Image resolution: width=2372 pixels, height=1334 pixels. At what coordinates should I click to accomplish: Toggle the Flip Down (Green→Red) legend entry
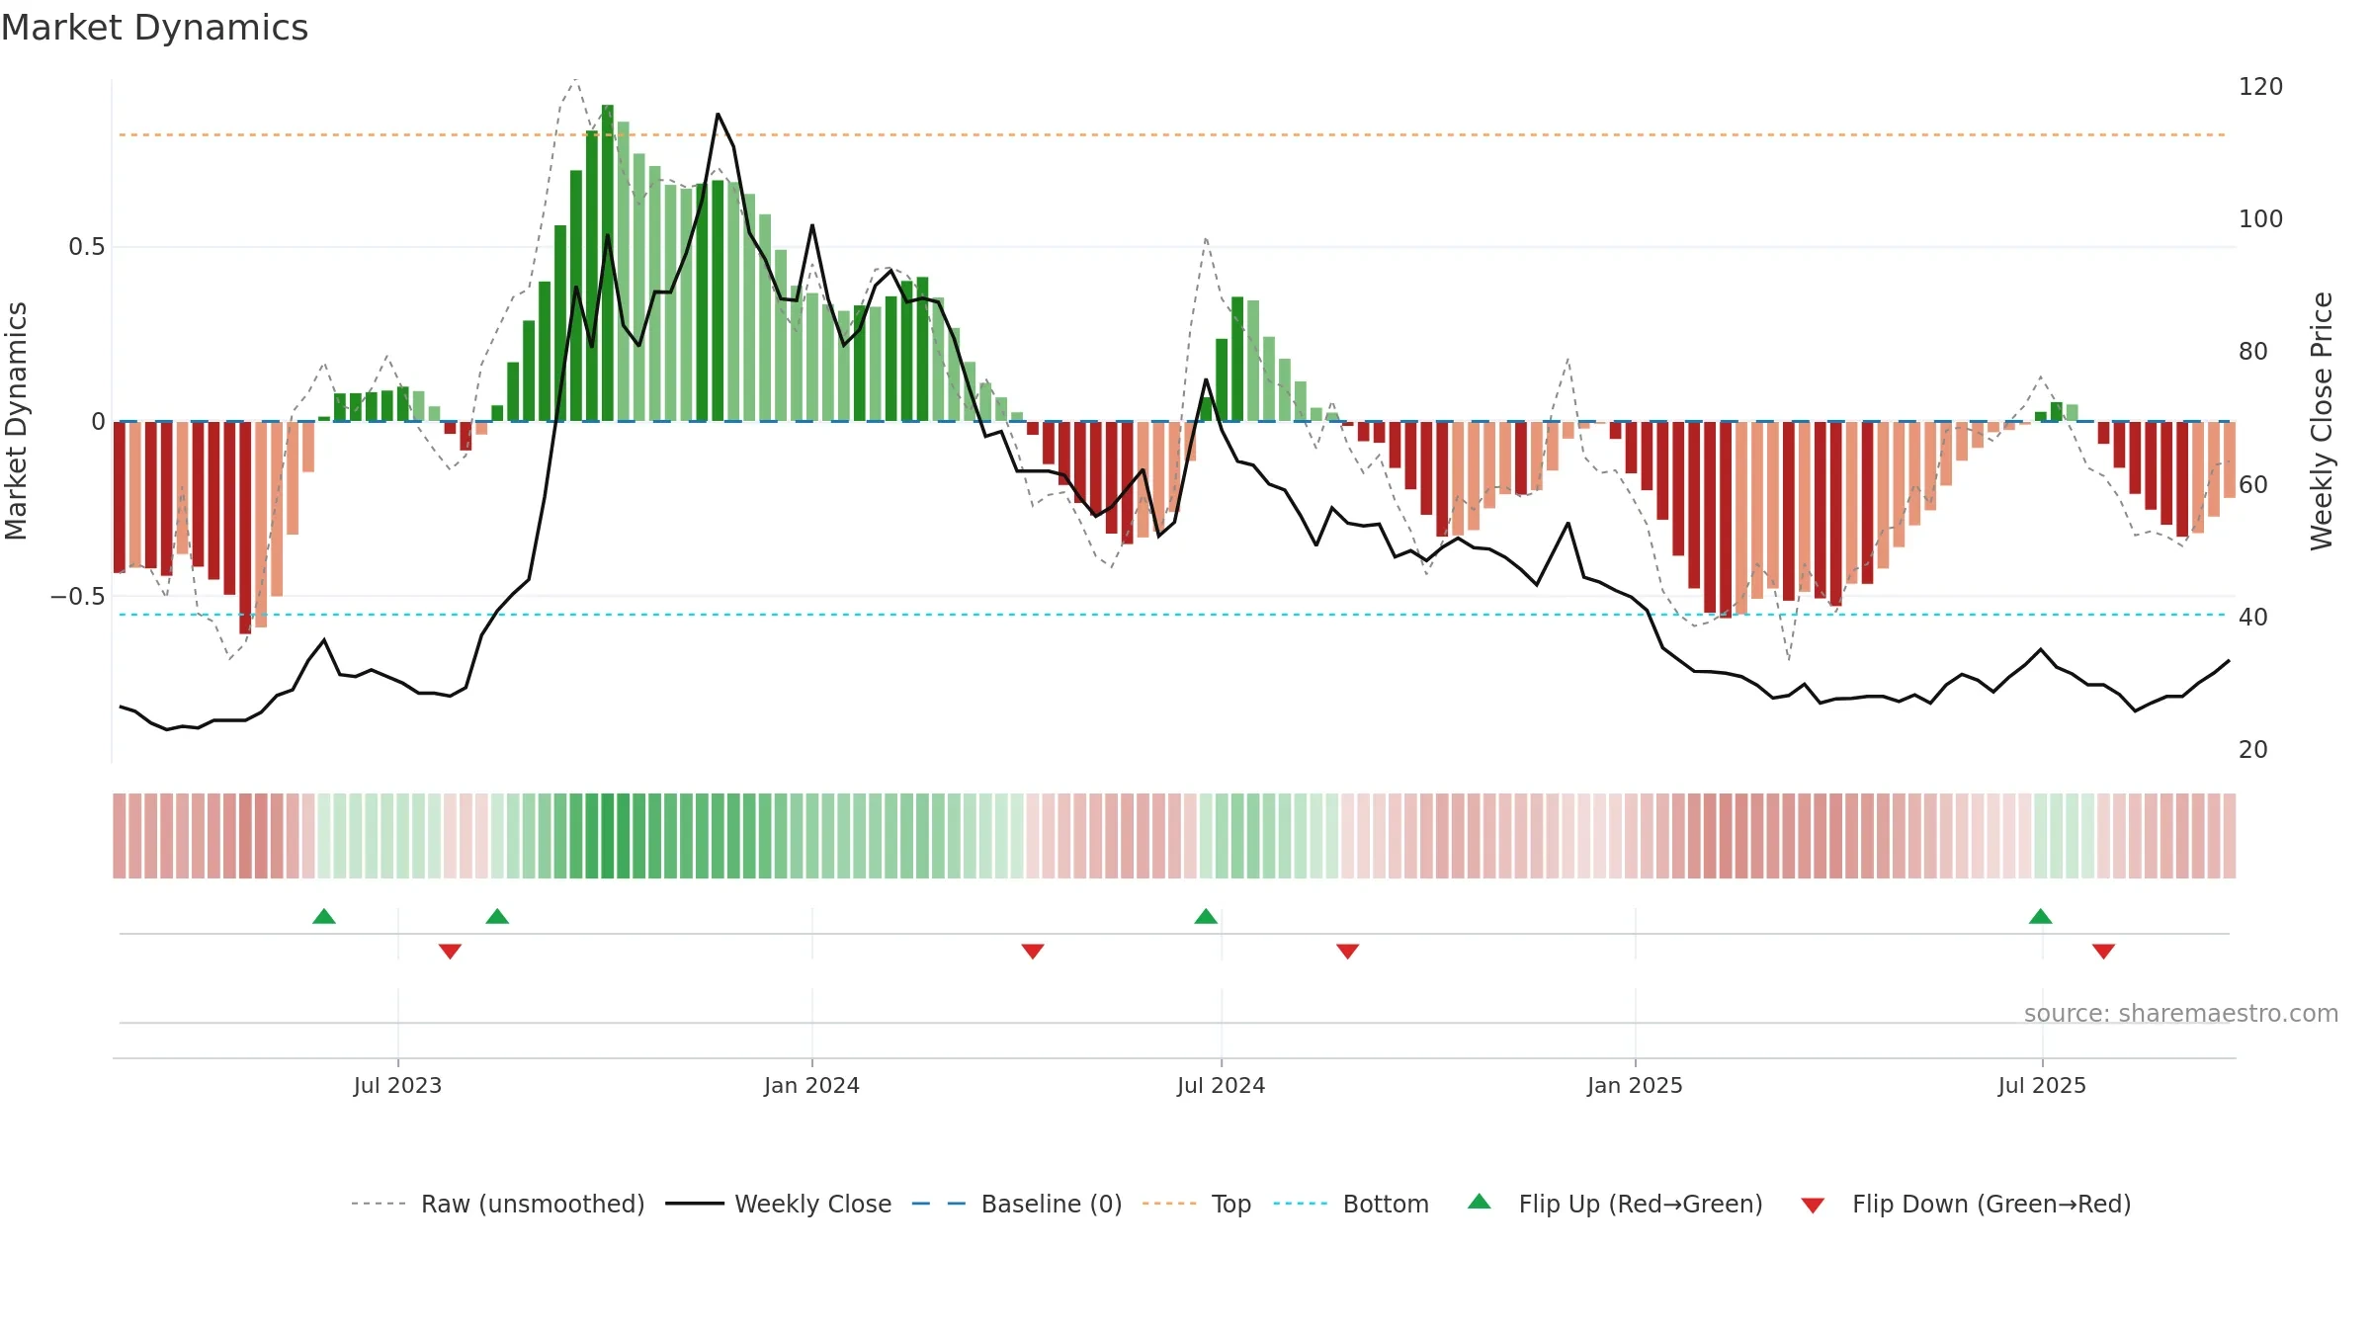click(1966, 1204)
